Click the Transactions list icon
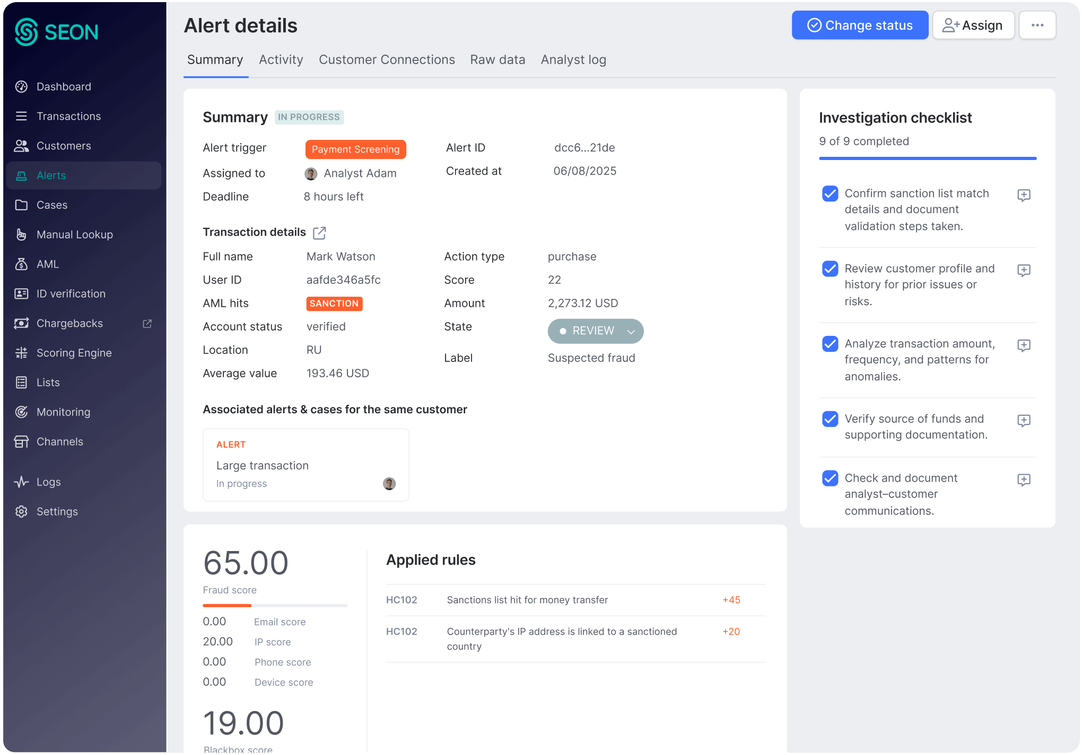Image resolution: width=1082 pixels, height=755 pixels. point(21,116)
